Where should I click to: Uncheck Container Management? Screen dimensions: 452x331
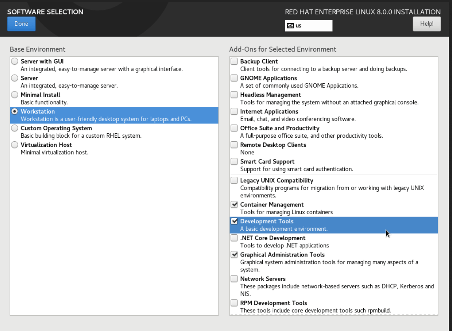(x=234, y=204)
